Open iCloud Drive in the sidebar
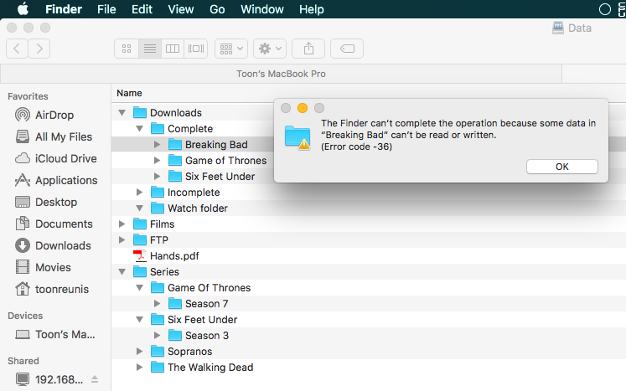This screenshot has width=626, height=391. click(56, 158)
